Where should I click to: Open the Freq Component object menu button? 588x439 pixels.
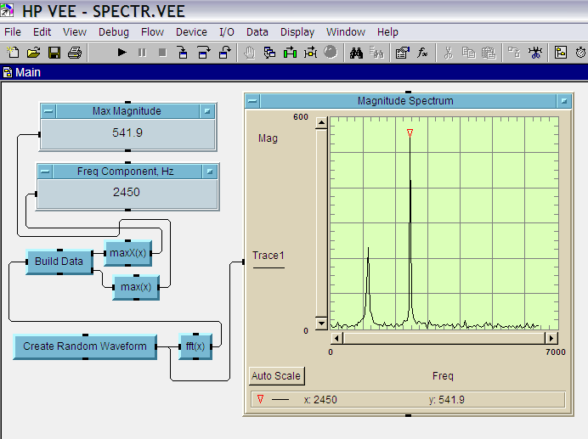45,172
